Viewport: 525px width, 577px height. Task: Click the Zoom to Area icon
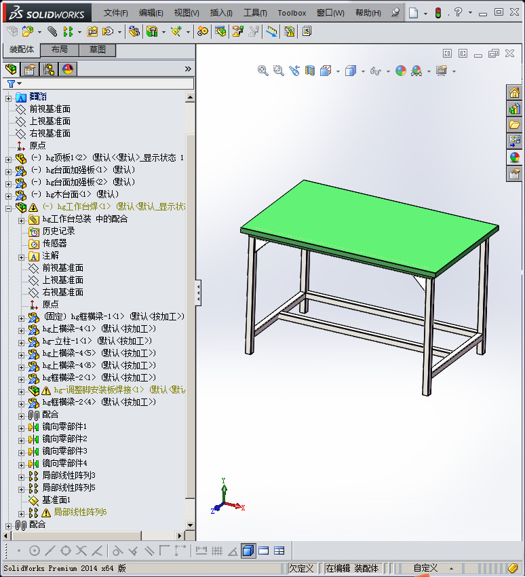click(278, 71)
